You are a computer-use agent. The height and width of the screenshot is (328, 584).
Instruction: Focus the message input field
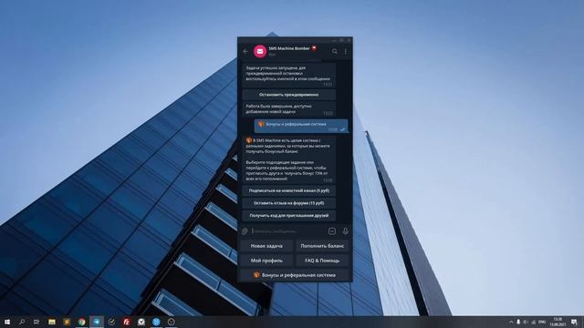click(x=288, y=231)
